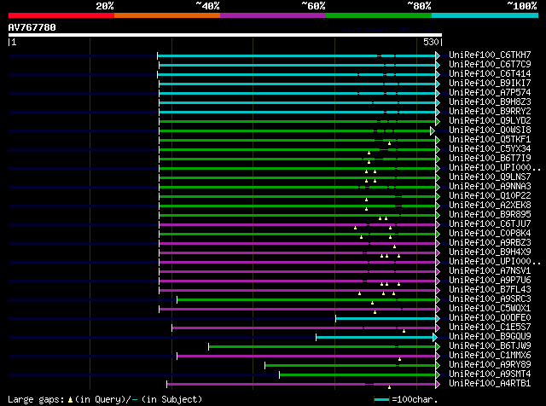Select the UniRef100_A9RBZ3 label

pyautogui.click(x=490, y=243)
